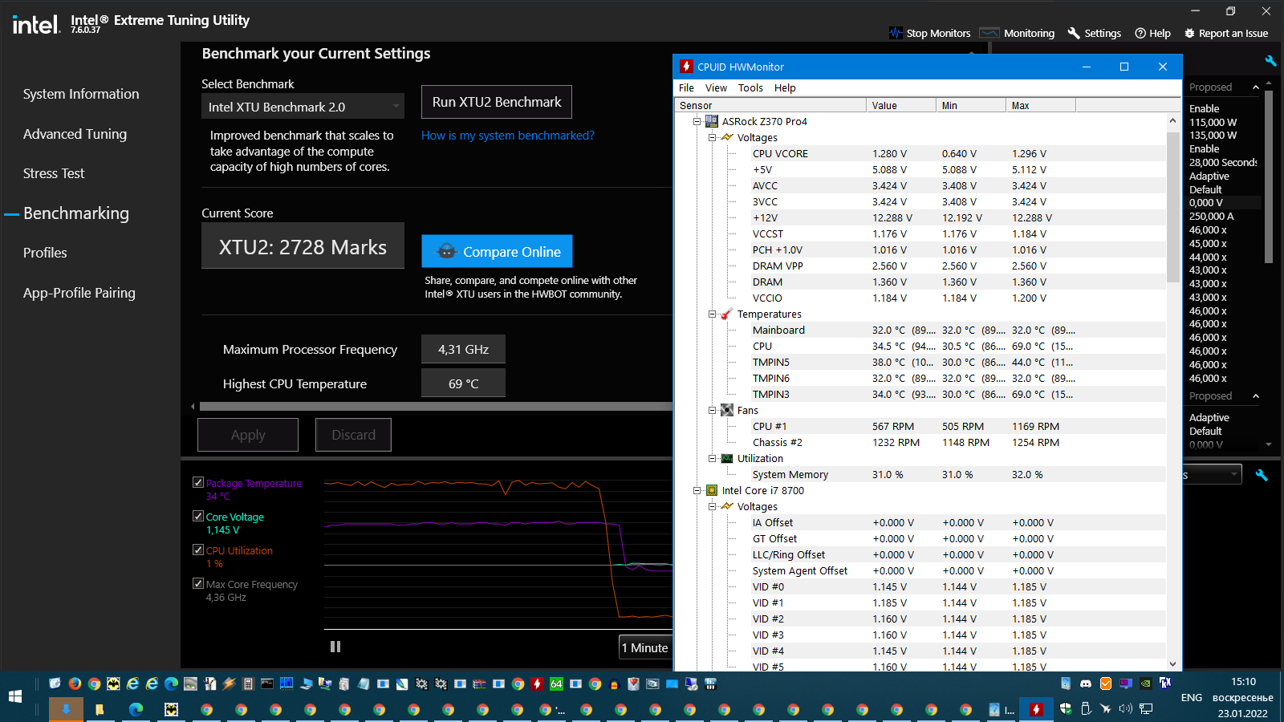Screen dimensions: 1284x722
Task: Click the Apply button
Action: pos(248,435)
